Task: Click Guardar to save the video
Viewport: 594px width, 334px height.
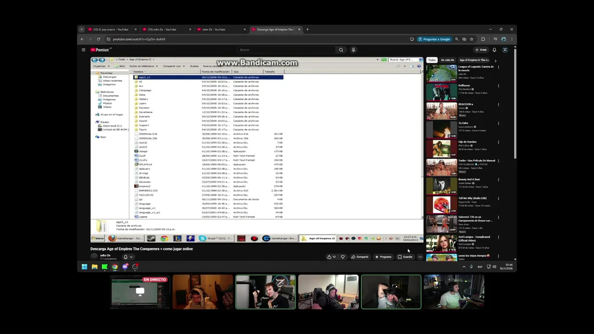Action: pos(405,257)
